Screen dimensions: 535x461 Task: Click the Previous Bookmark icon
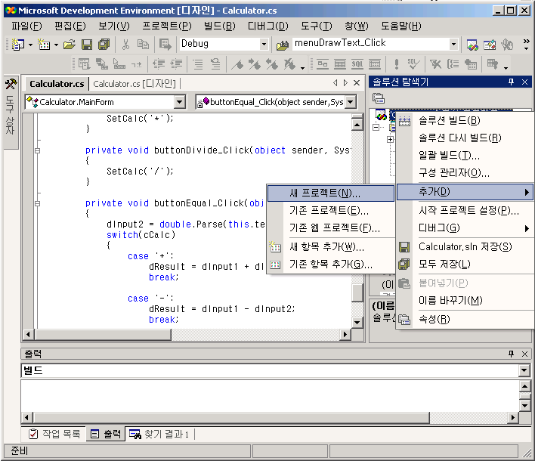coord(272,63)
